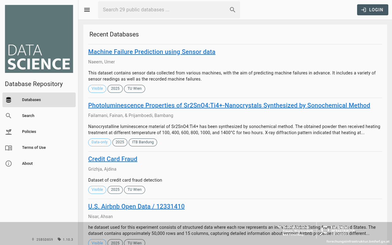Open the About menu item
Screen dimensions: 392x245
(x=39, y=164)
